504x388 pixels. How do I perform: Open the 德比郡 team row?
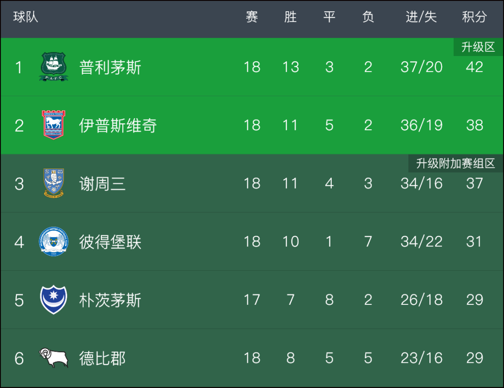(252, 358)
